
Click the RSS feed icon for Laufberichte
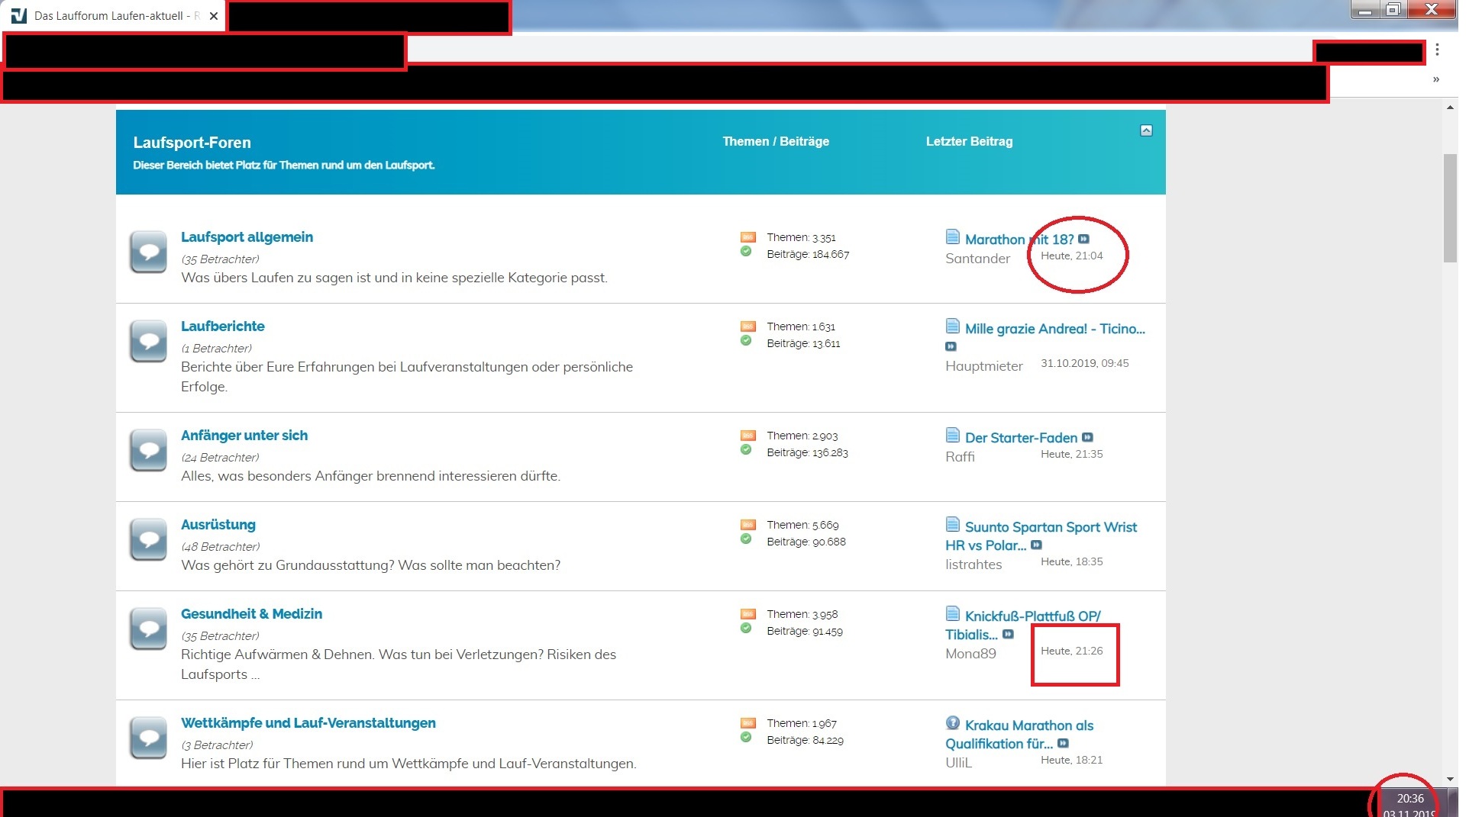pos(747,326)
